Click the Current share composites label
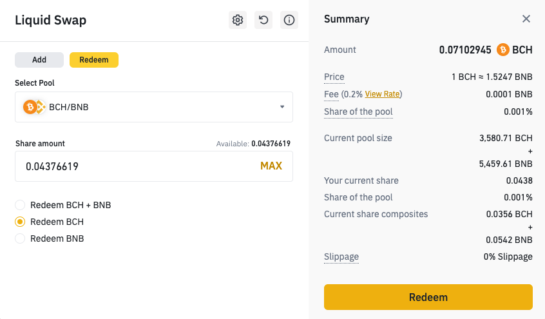 pos(376,214)
